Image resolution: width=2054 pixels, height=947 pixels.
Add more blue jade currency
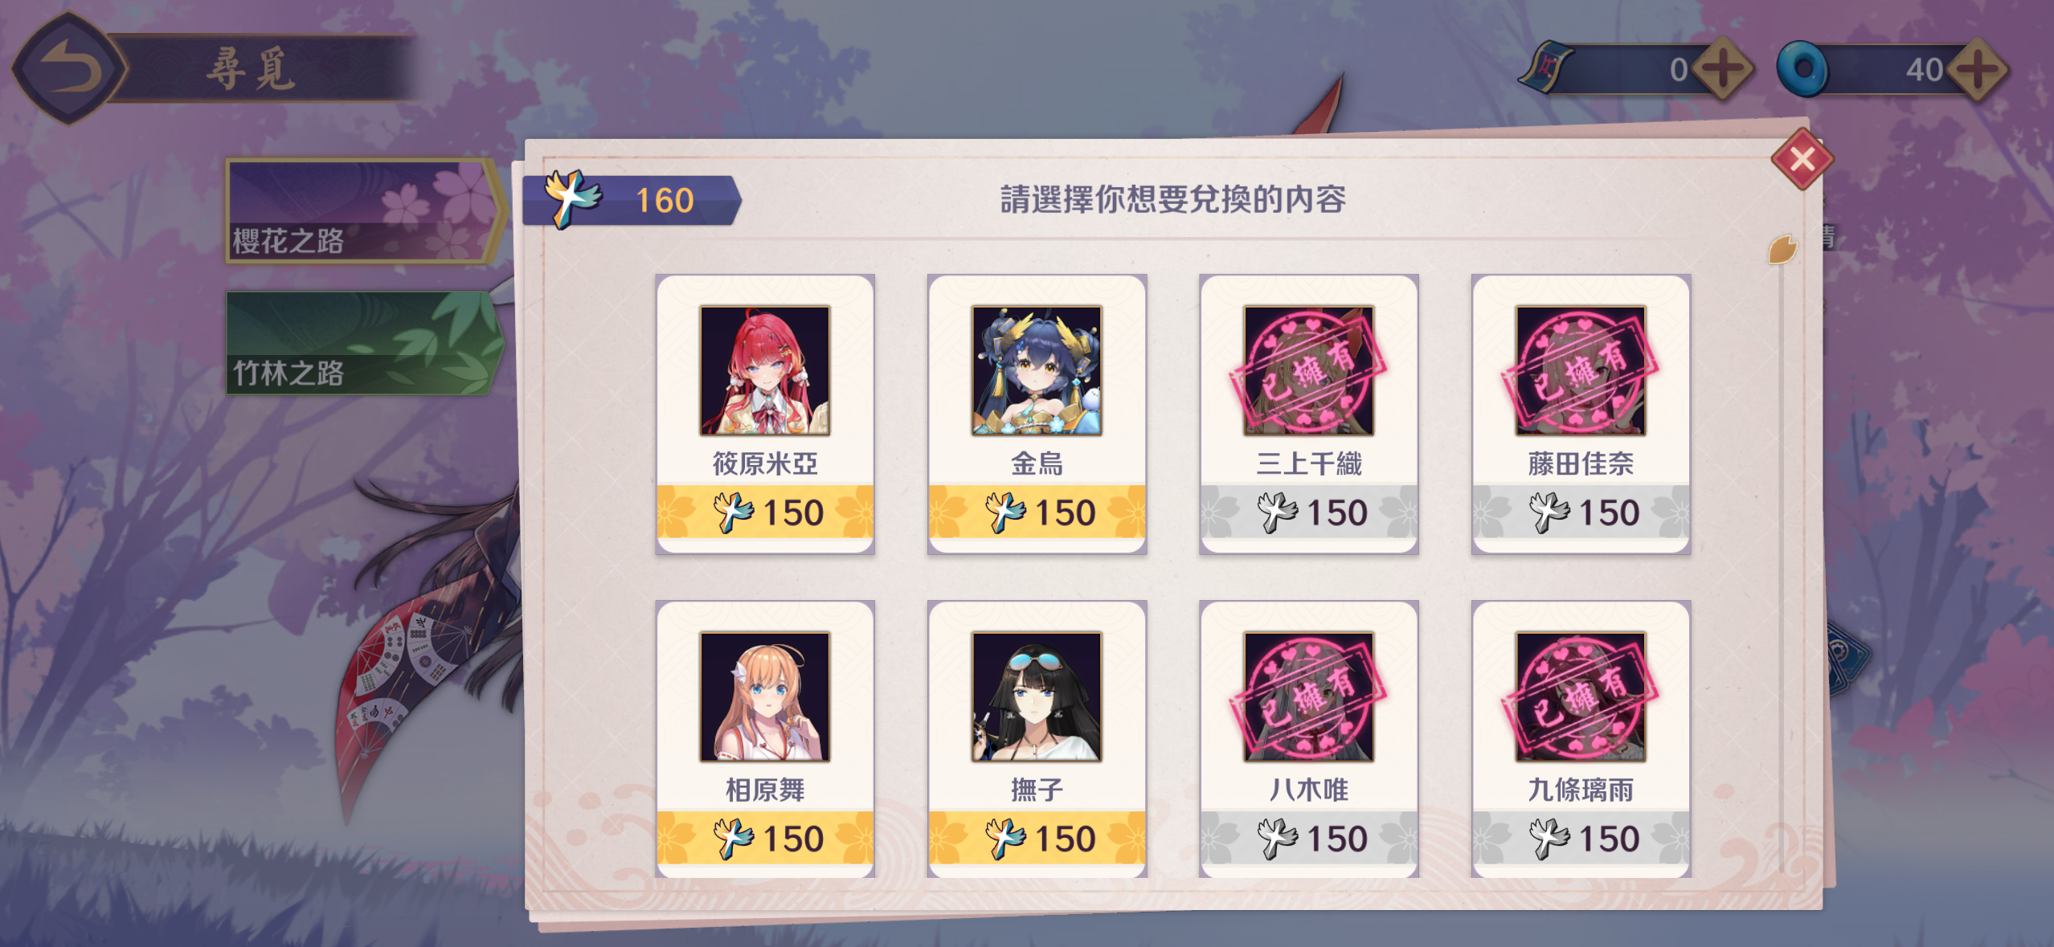1978,69
